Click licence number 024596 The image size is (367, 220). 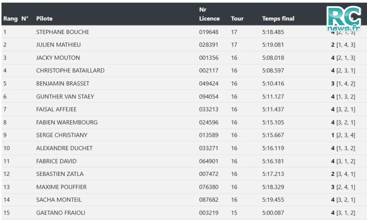[209, 122]
